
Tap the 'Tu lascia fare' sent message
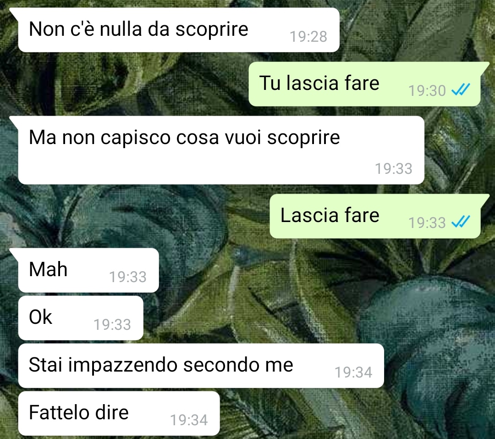(365, 84)
